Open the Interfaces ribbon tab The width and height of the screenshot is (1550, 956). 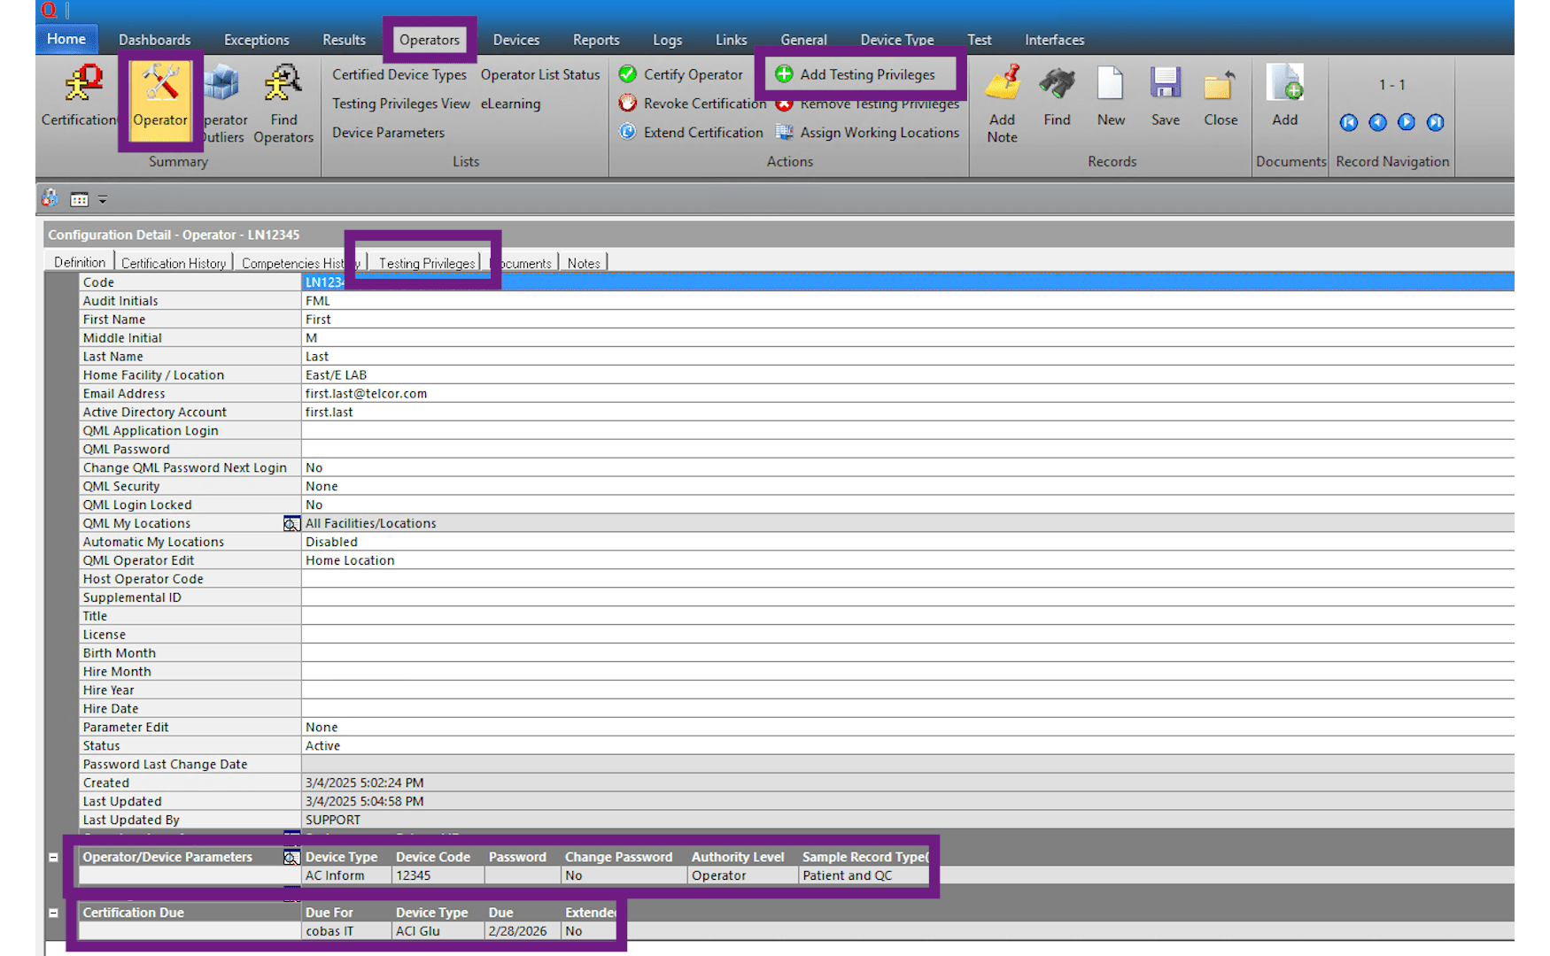1055,40
